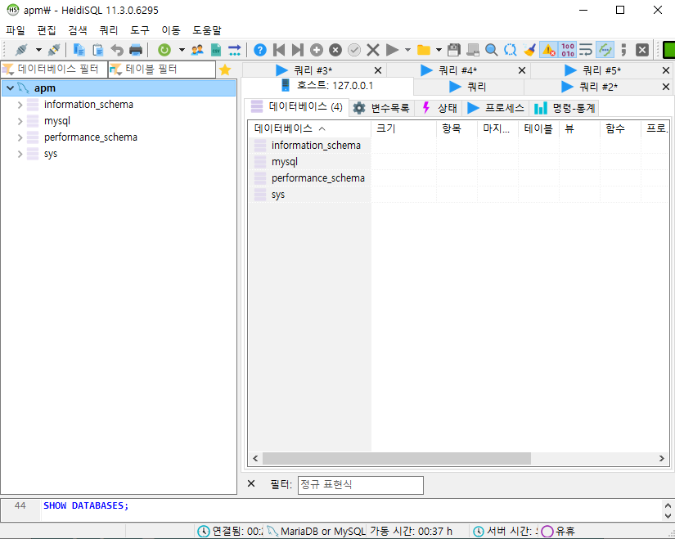Click the Print icon

click(136, 50)
